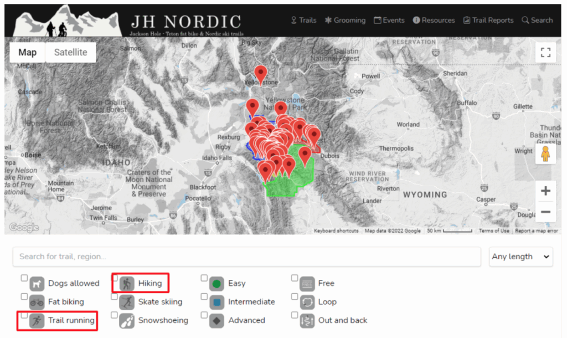Check the Trail running checkbox
Image resolution: width=567 pixels, height=338 pixels.
click(24, 315)
